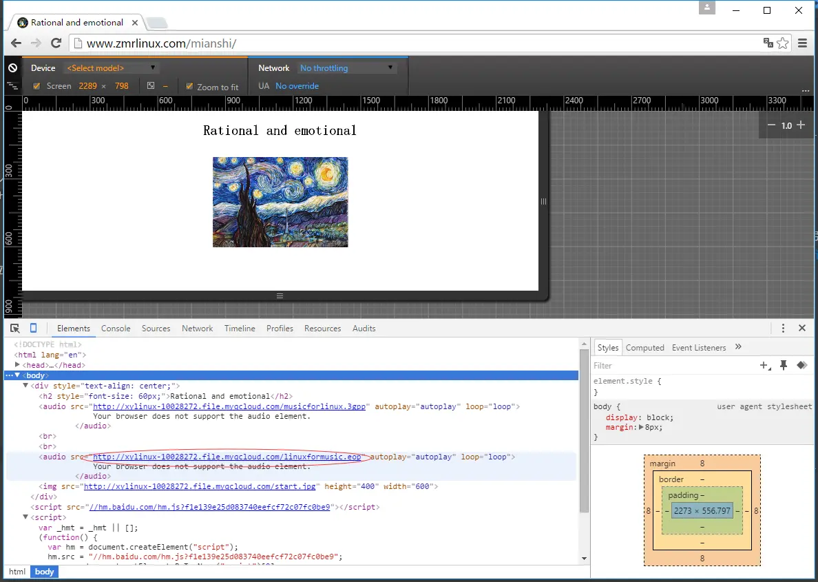Screen dimensions: 818x582
Task: Click the body breadcrumb
Action: (44, 572)
